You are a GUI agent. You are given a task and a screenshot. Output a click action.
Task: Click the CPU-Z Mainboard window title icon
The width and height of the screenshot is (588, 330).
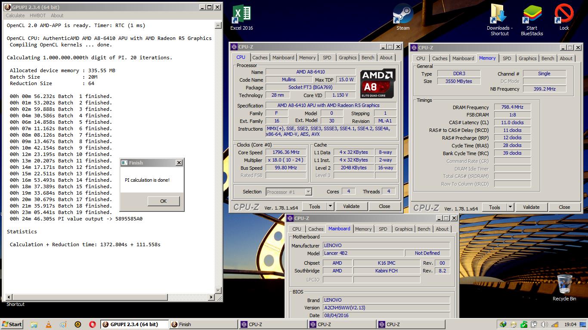point(290,218)
